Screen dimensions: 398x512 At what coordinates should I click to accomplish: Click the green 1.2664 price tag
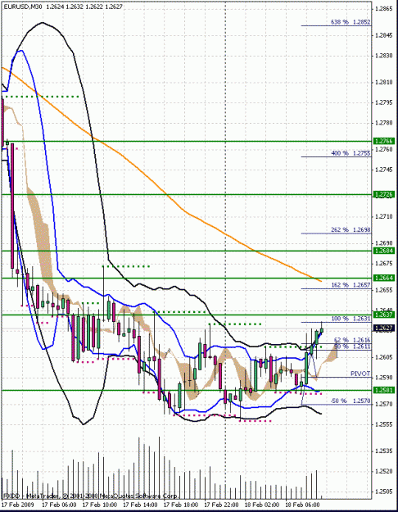385,278
